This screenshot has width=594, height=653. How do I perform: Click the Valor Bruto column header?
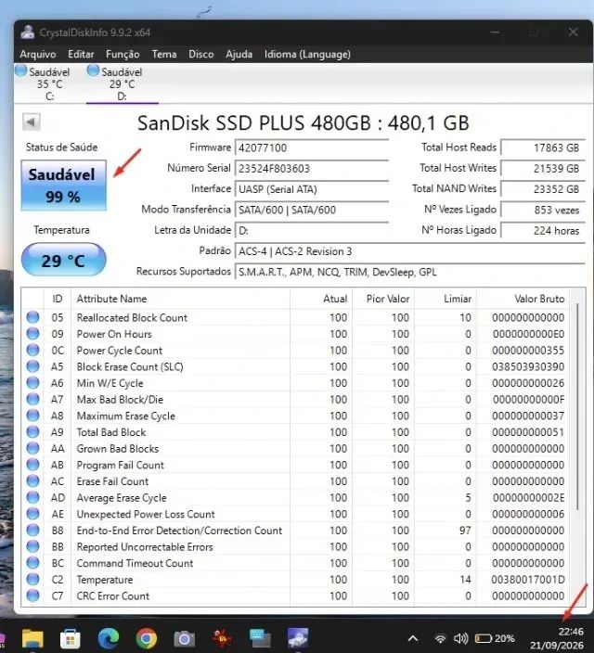point(523,299)
